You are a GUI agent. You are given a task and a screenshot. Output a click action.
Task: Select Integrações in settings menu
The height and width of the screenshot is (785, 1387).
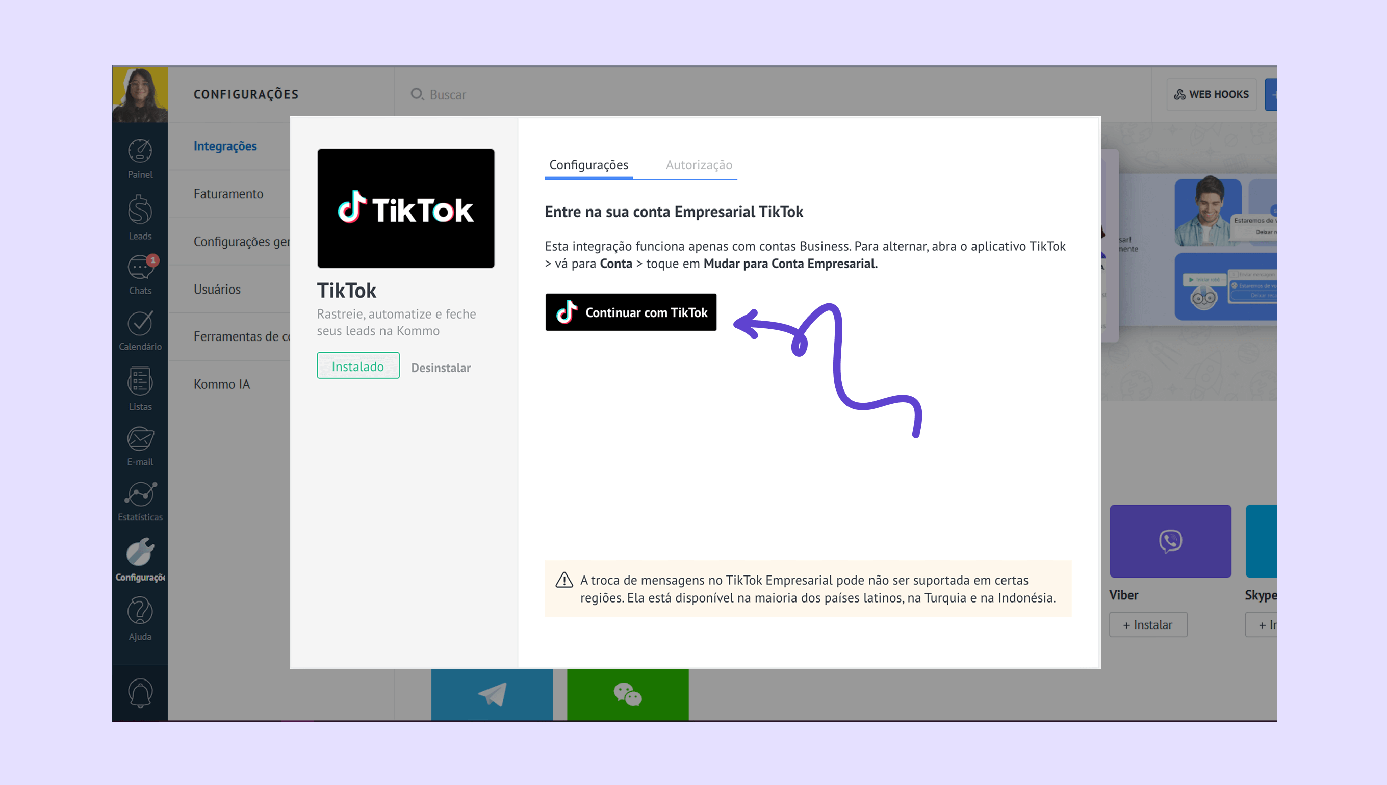(x=225, y=146)
